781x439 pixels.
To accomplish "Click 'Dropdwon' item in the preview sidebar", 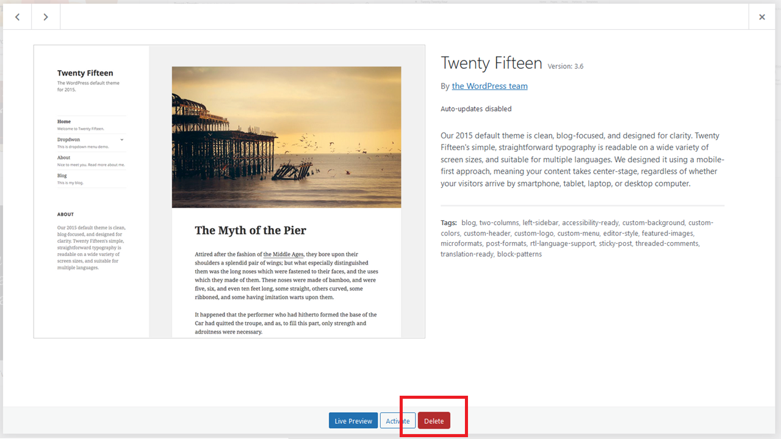I will (x=68, y=140).
